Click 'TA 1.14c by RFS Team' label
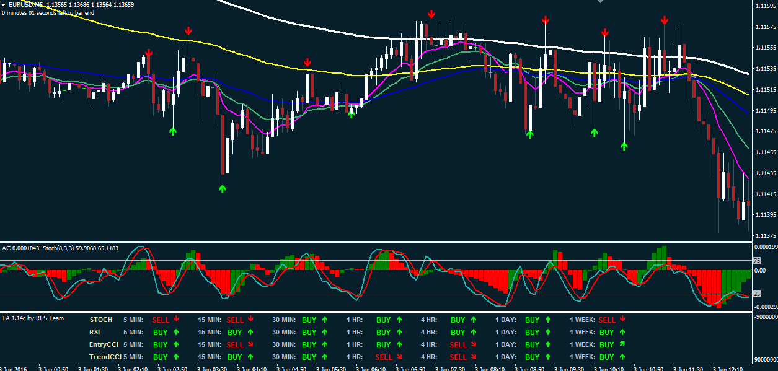This screenshot has width=778, height=371. point(33,318)
